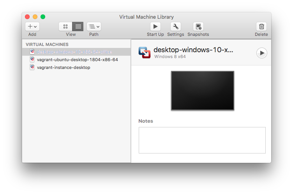Select desktop-windows-10-x86-64-office in the list

point(76,52)
